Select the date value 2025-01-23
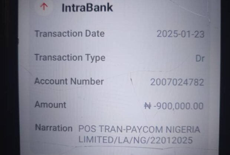This screenshot has width=230, height=155. pyautogui.click(x=180, y=34)
